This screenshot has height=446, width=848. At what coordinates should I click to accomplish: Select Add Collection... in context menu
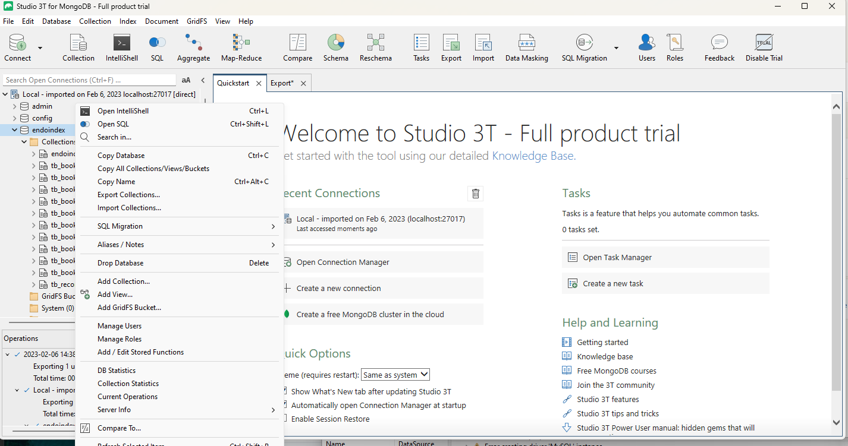(180, 281)
